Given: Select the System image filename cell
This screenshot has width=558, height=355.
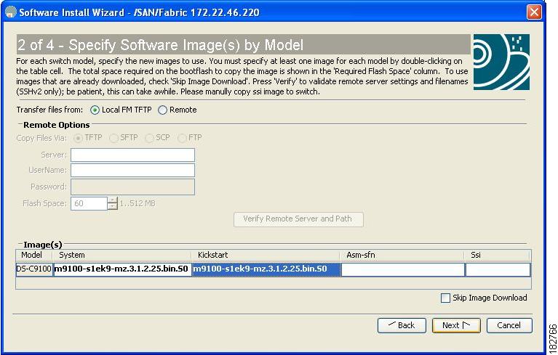Looking at the screenshot, I should point(122,269).
